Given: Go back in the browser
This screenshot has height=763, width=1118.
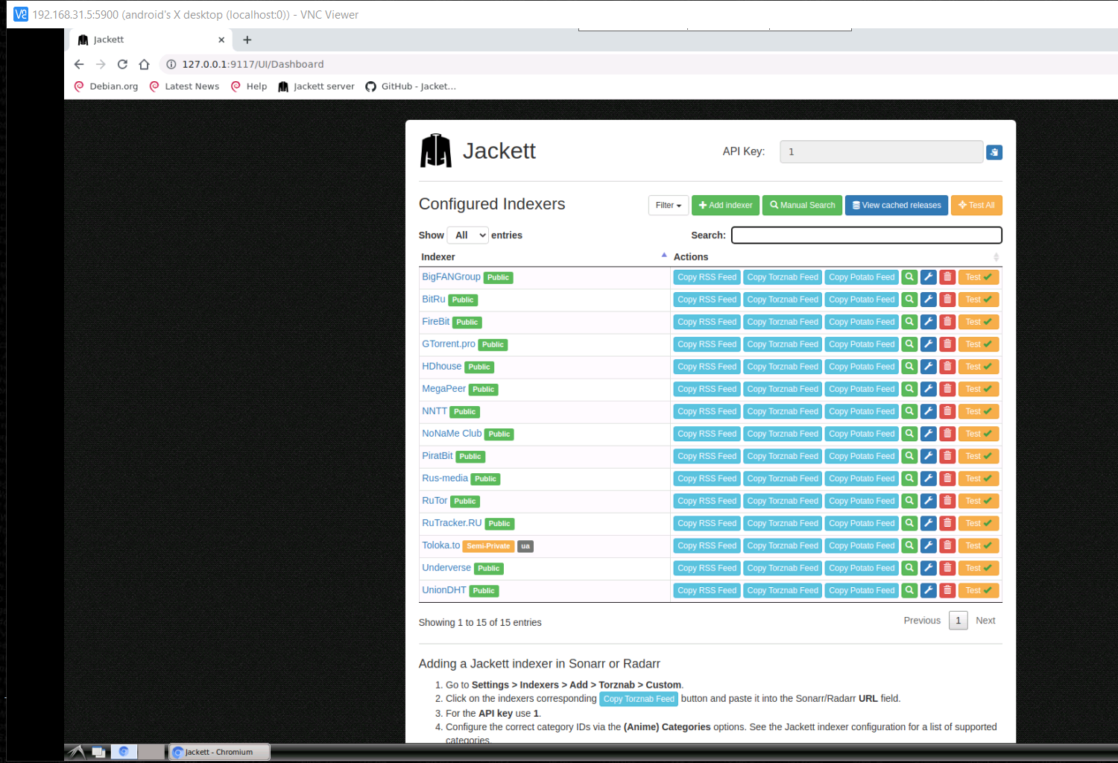Looking at the screenshot, I should click(79, 64).
